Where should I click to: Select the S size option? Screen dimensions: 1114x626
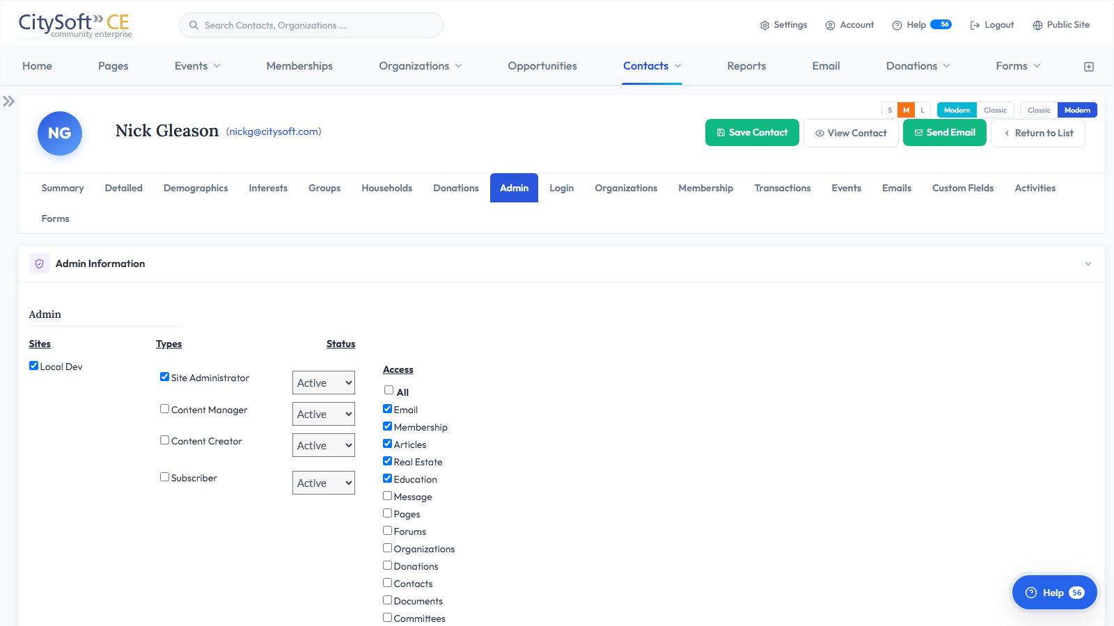tap(890, 110)
